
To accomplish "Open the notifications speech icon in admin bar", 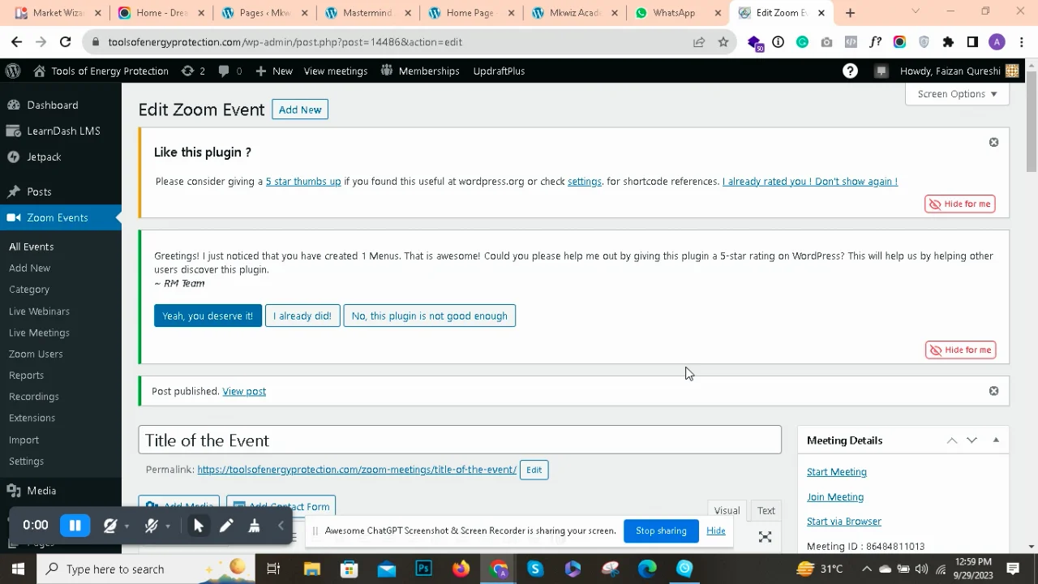I will tap(881, 71).
